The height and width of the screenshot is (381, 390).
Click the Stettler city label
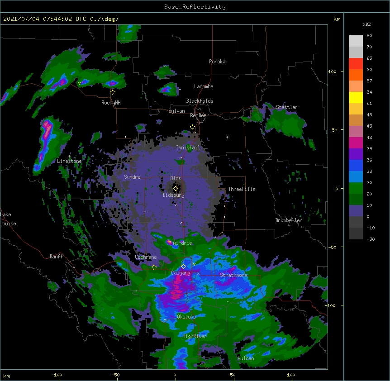(x=287, y=107)
